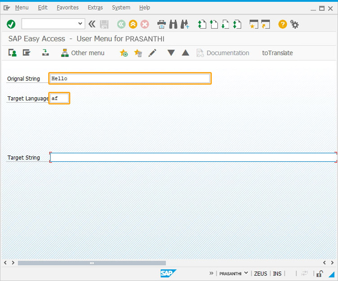Viewport: 338px width, 281px height.
Task: Click ZEUS in the status bar
Action: [x=260, y=274]
